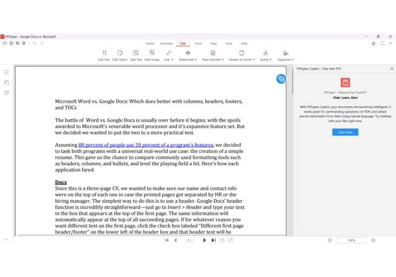The width and height of the screenshot is (396, 277).
Task: Click the chevron at the sidebar bottom
Action: [x=6, y=239]
